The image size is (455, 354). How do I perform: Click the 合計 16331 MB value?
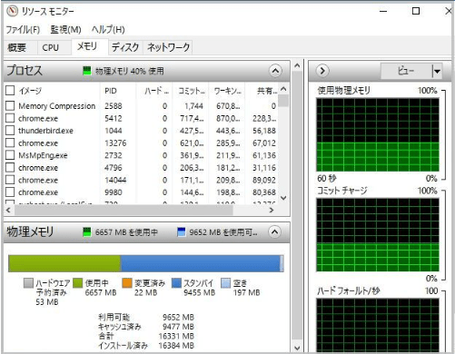coord(176,336)
